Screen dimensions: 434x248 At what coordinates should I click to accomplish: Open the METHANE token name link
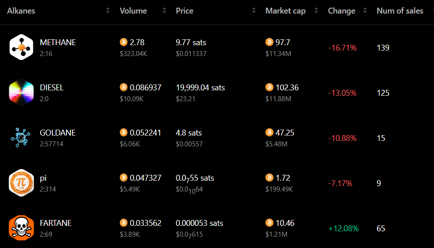coord(57,42)
